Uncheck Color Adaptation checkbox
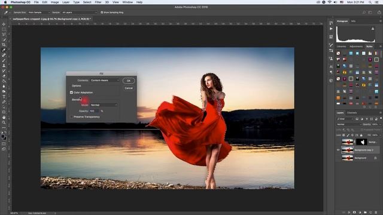The image size is (383, 215). coord(71,93)
